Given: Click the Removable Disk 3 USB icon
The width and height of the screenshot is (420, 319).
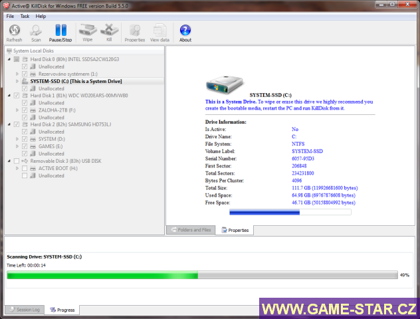Looking at the screenshot, I should pyautogui.click(x=25, y=161).
